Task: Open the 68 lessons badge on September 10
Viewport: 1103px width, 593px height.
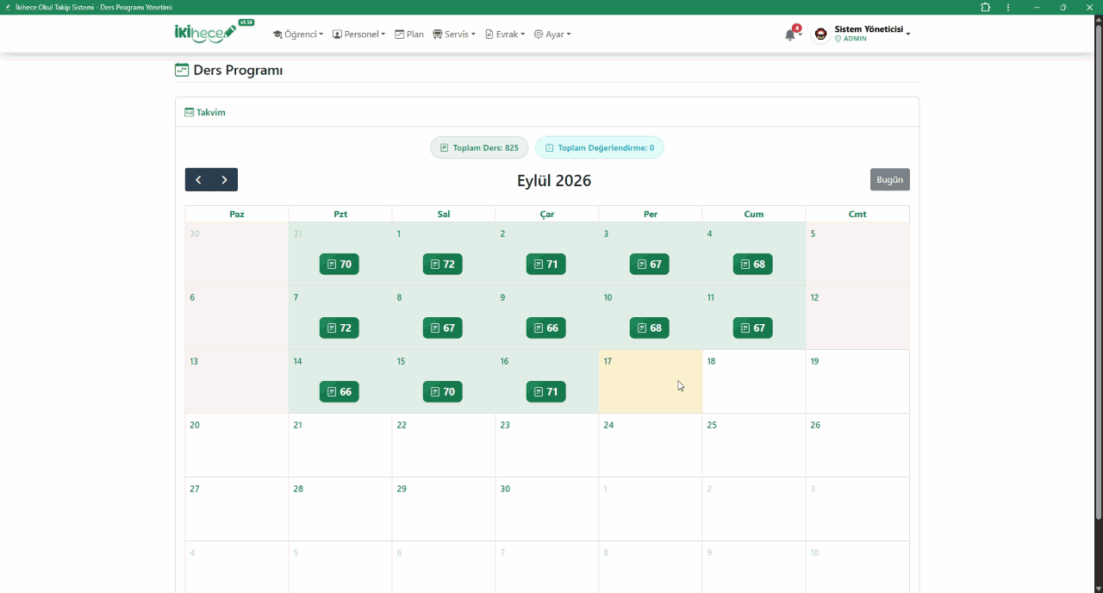Action: [x=649, y=328]
